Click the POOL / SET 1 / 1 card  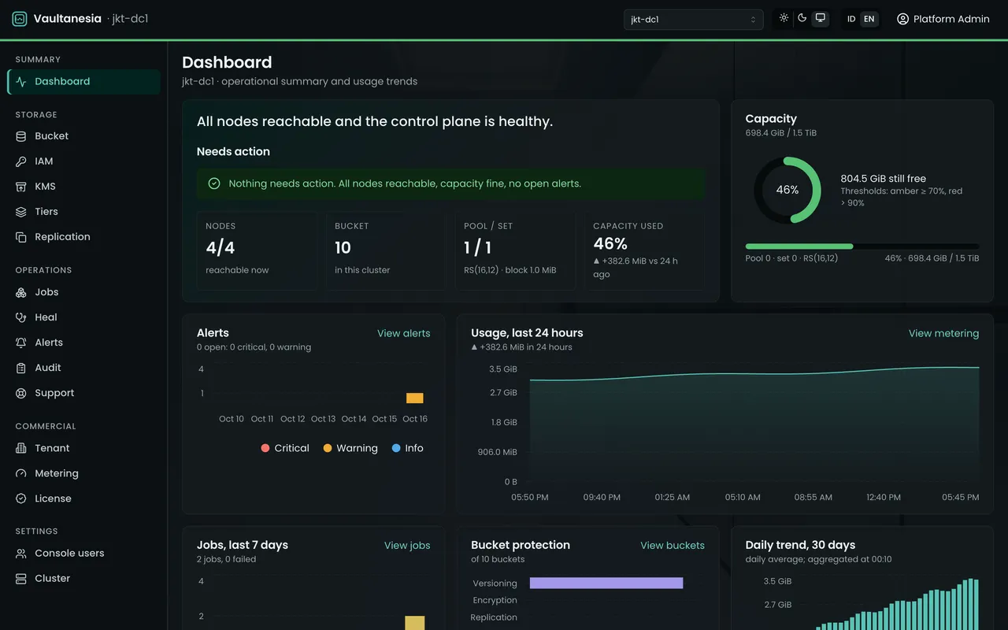coord(515,250)
